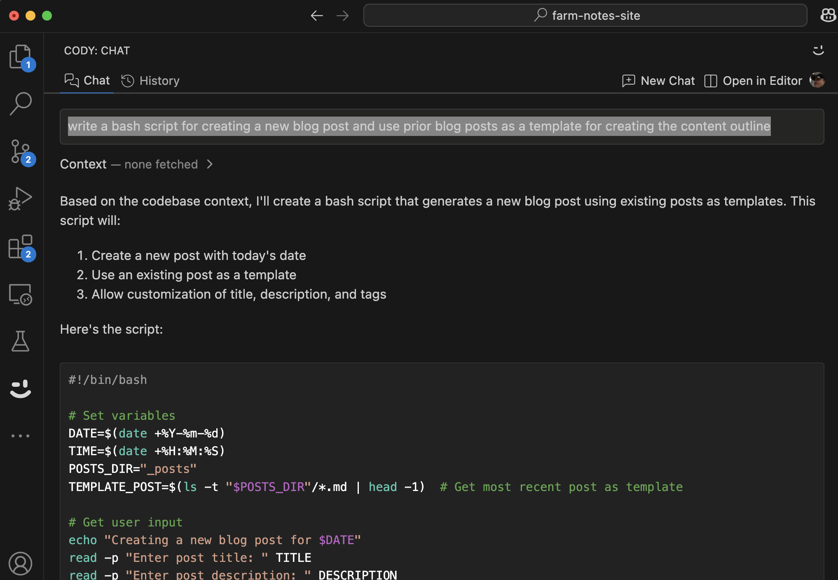838x580 pixels.
Task: Minimize the window with yellow button
Action: pos(30,16)
